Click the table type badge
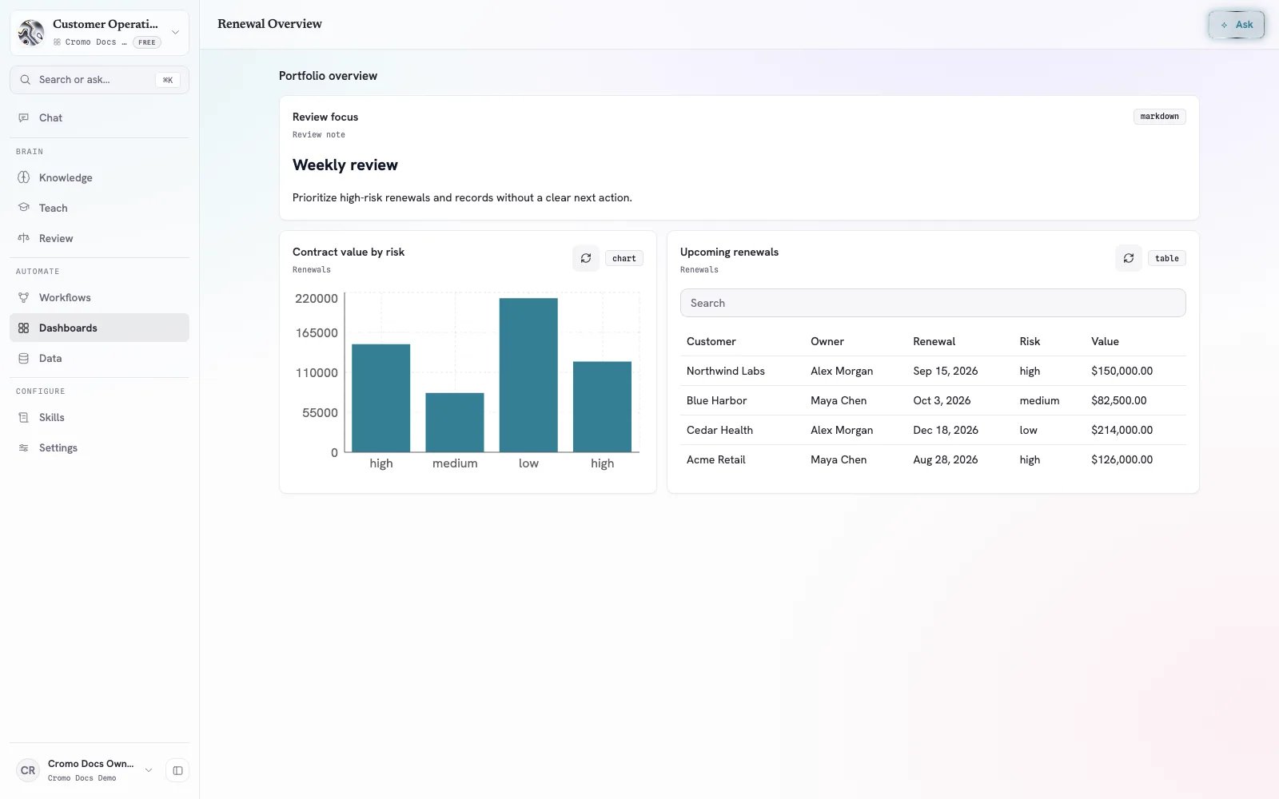The width and height of the screenshot is (1279, 799). click(1167, 258)
